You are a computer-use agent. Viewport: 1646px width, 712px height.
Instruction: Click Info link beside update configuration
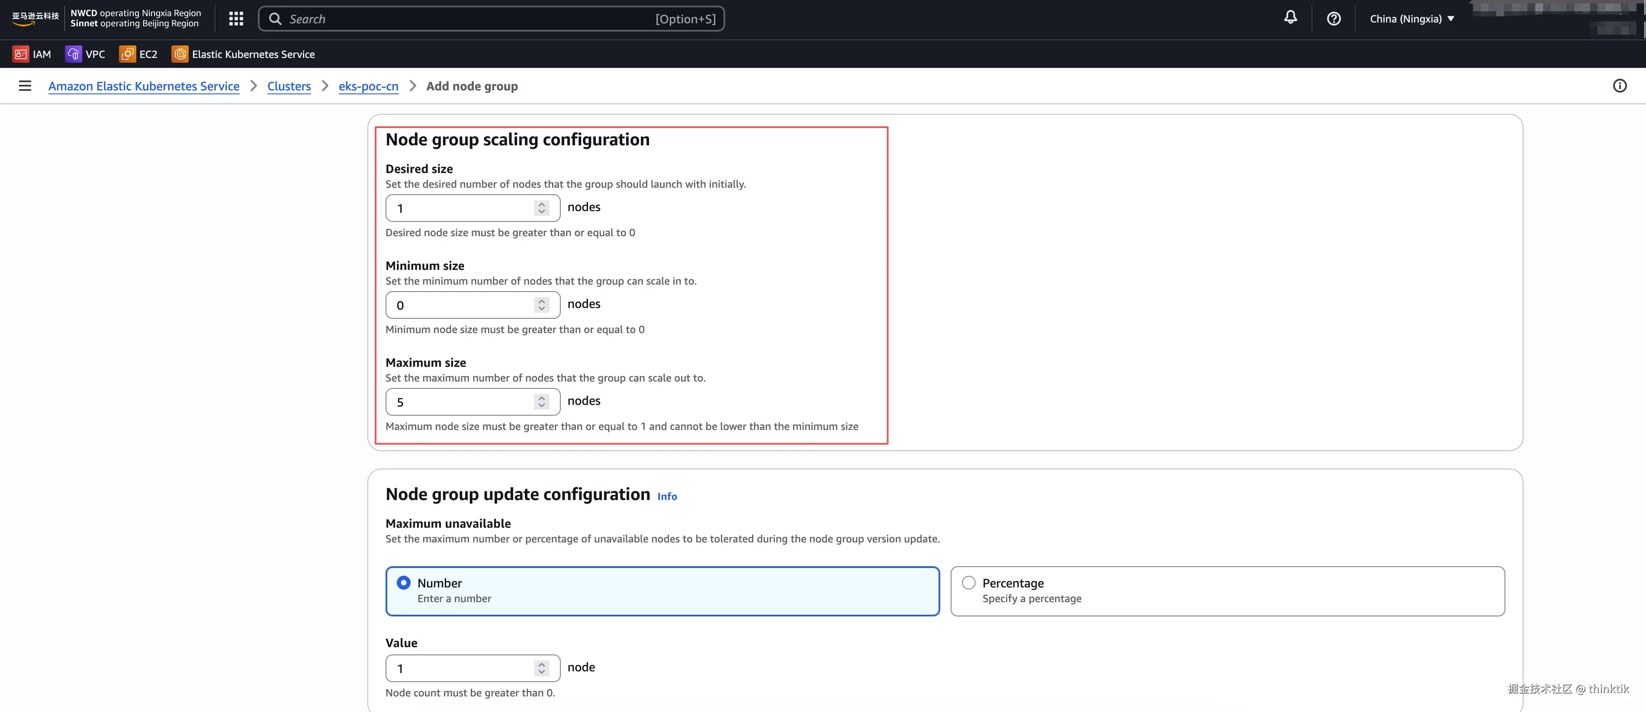666,496
